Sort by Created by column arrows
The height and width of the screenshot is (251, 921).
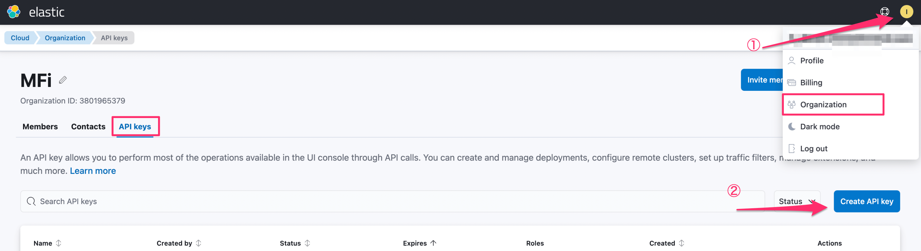pyautogui.click(x=199, y=243)
